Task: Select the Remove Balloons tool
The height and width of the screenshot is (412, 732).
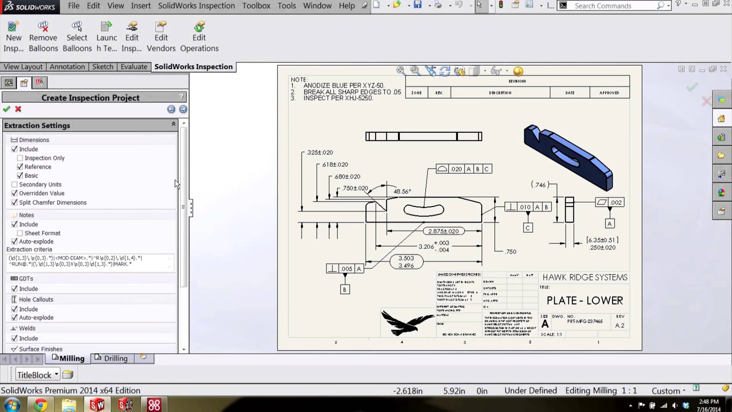Action: pyautogui.click(x=43, y=34)
